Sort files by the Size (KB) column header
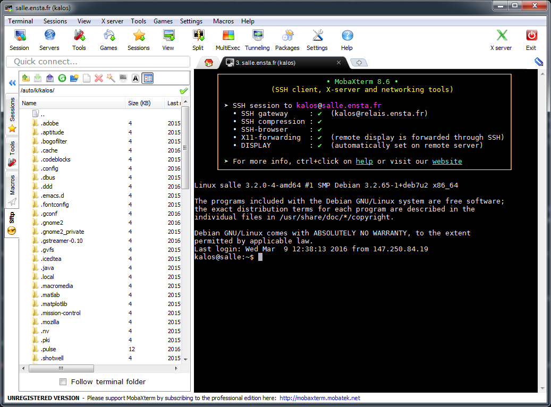 point(145,103)
